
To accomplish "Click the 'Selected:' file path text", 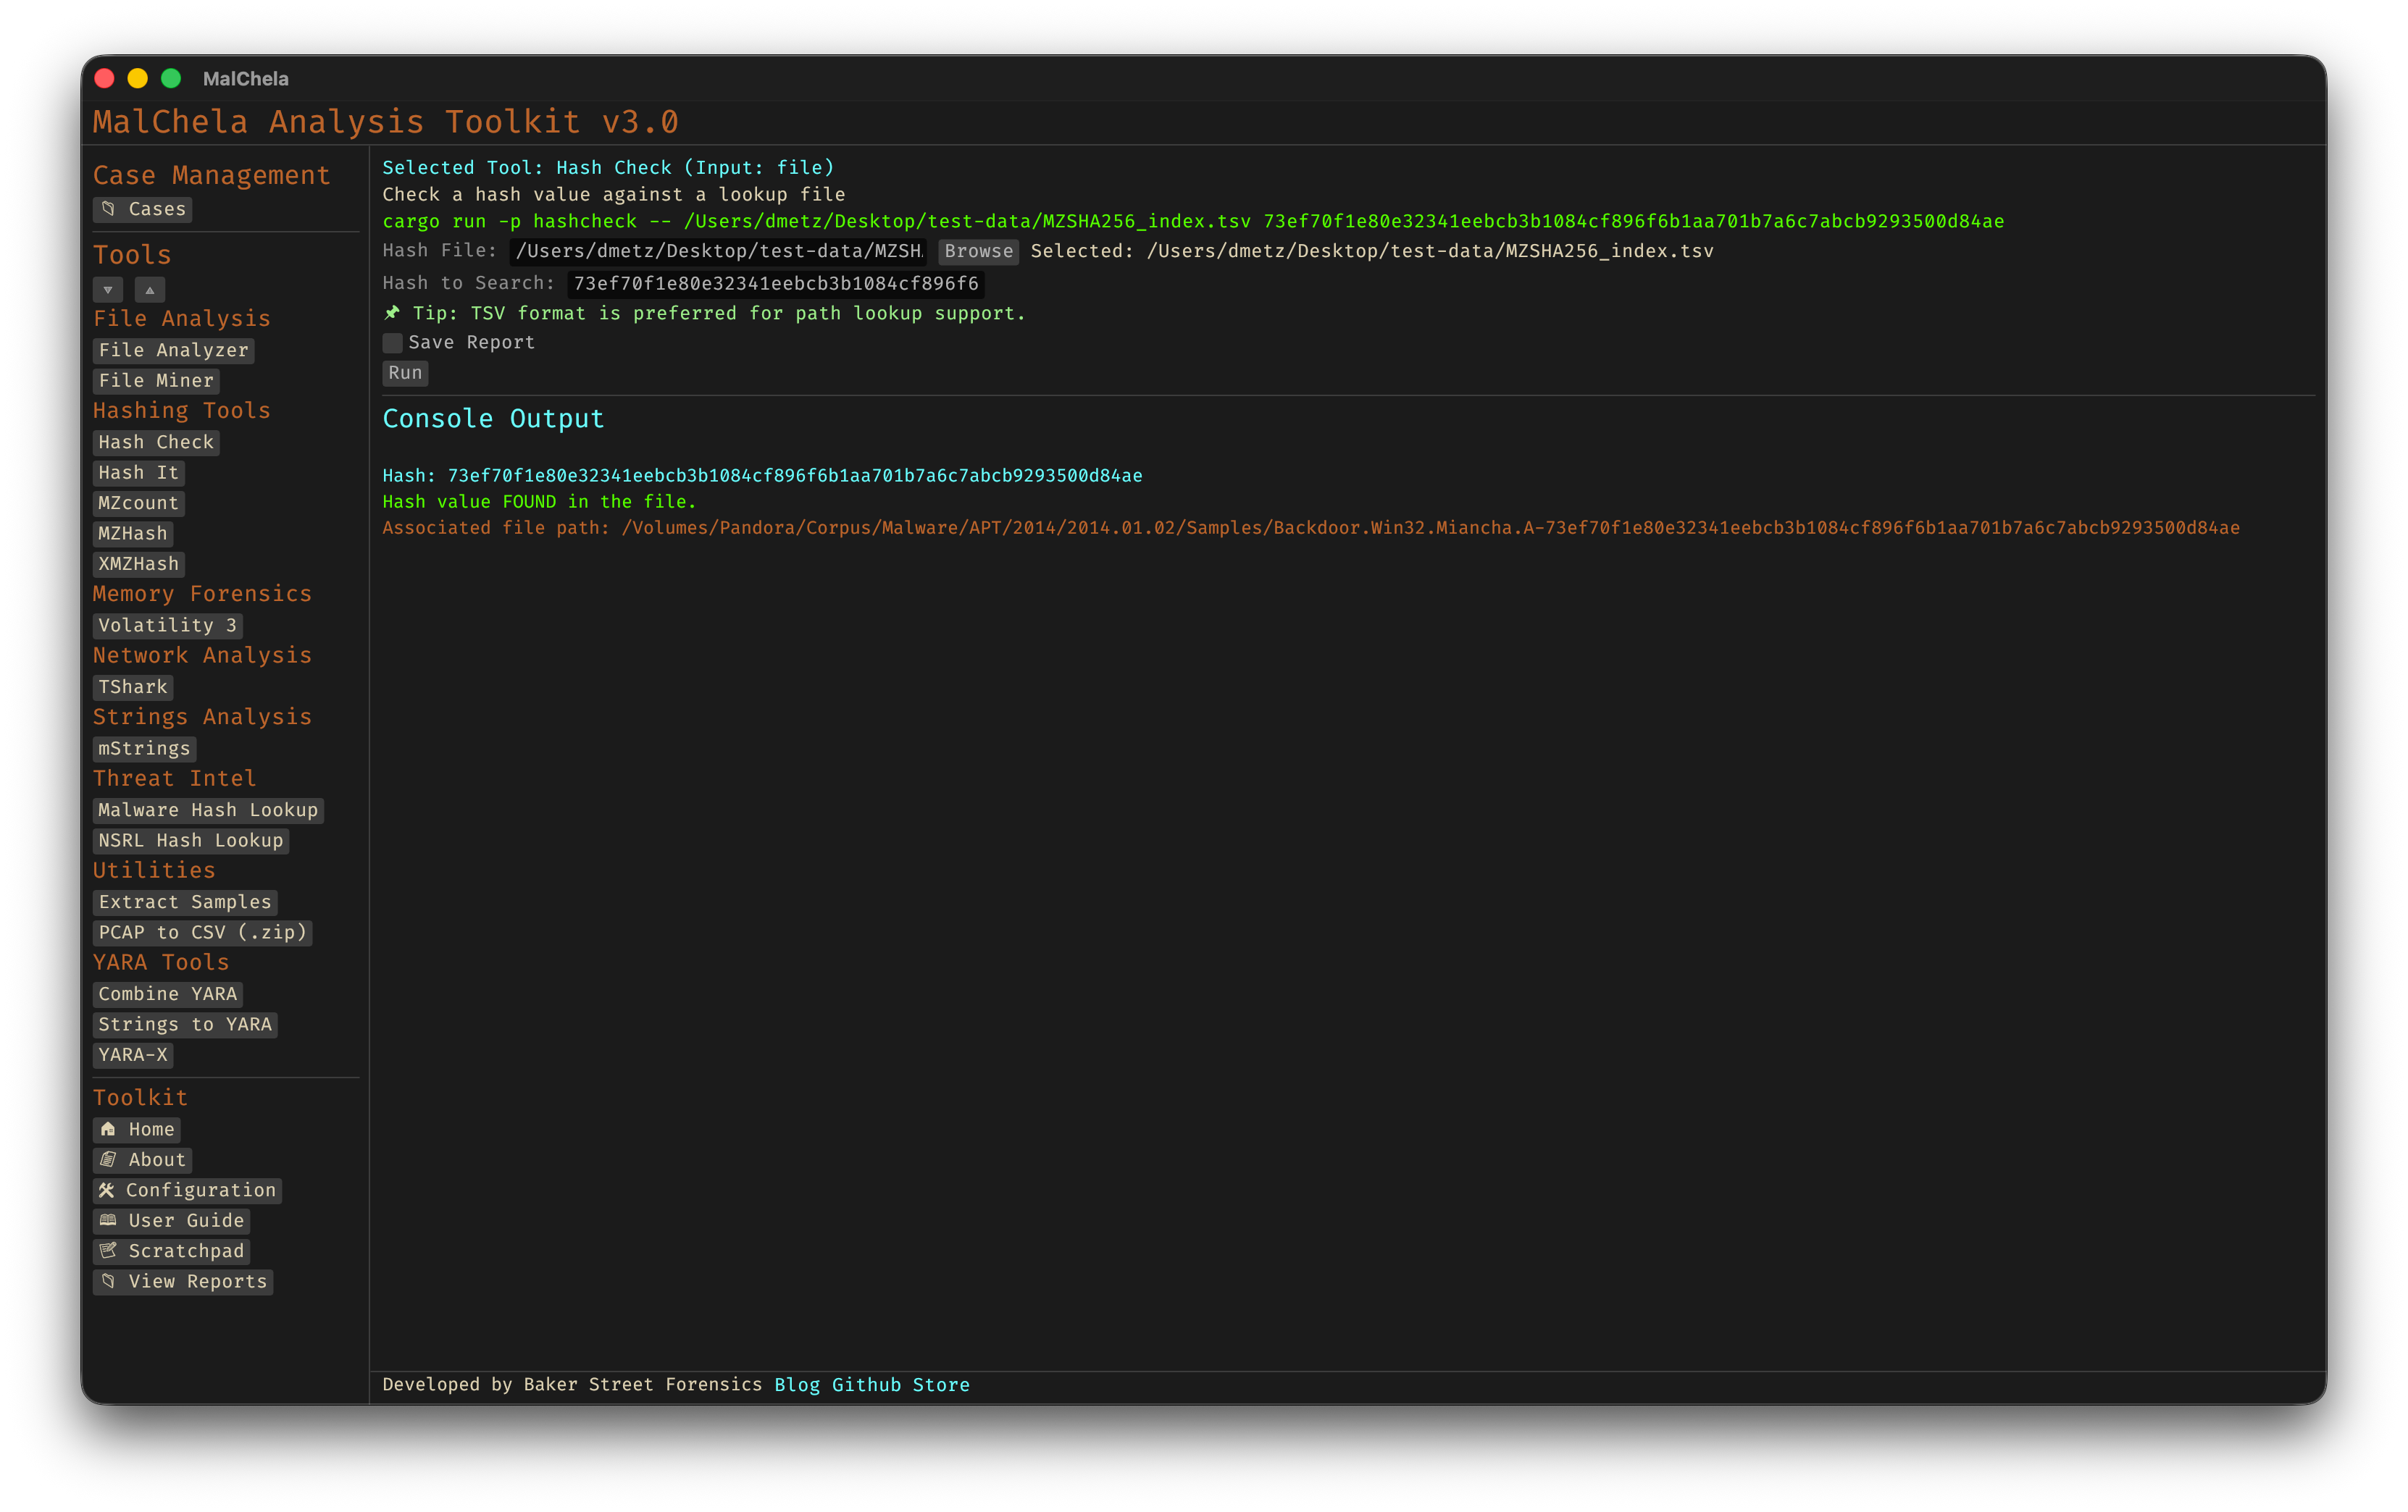I will [x=1372, y=252].
